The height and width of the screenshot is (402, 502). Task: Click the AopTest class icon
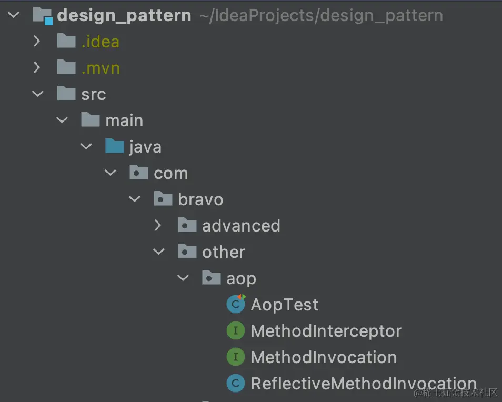pyautogui.click(x=236, y=304)
